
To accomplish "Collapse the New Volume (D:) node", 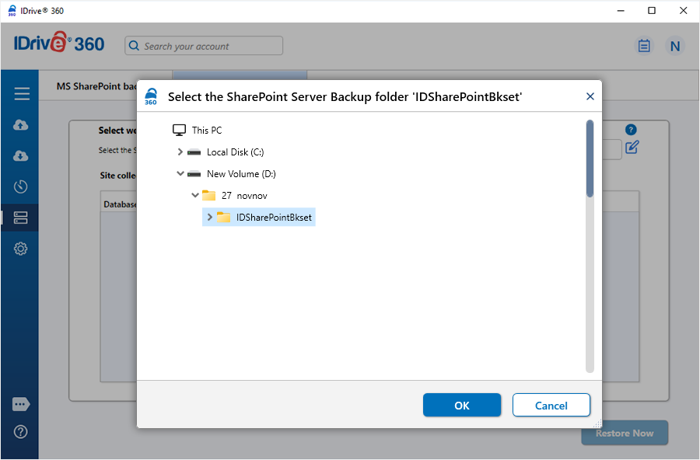I will pos(180,174).
